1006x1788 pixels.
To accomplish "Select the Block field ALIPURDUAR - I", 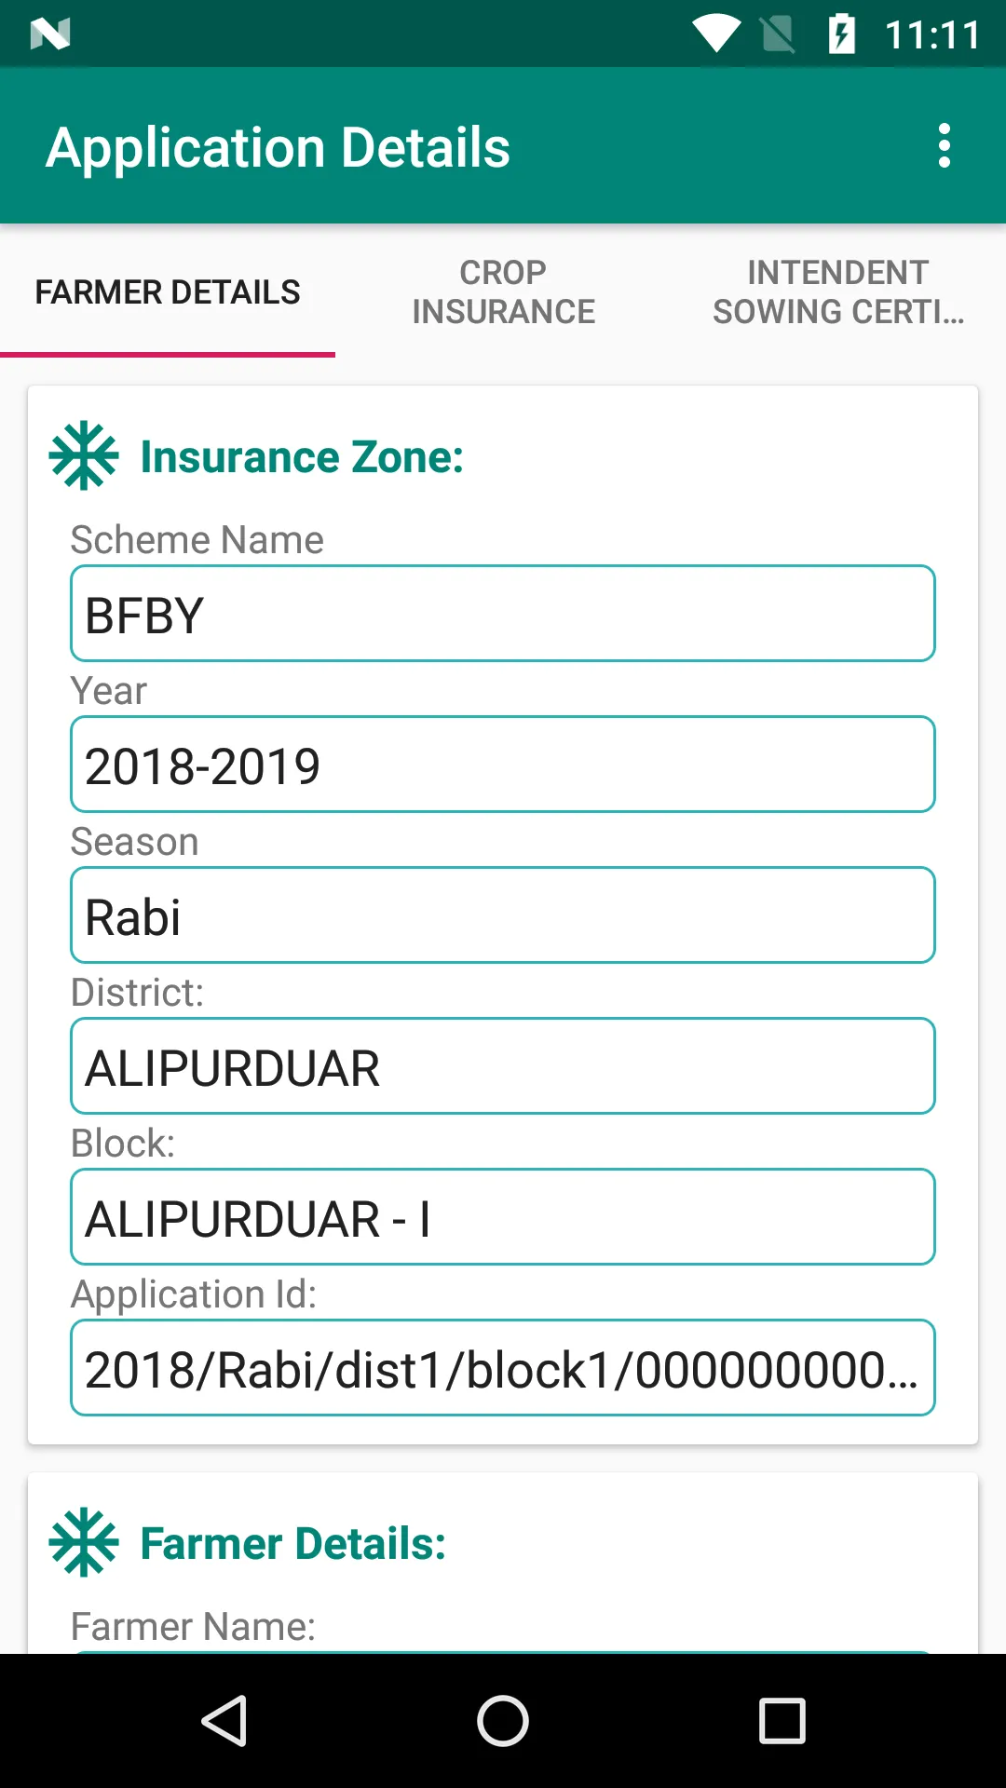I will click(x=503, y=1218).
